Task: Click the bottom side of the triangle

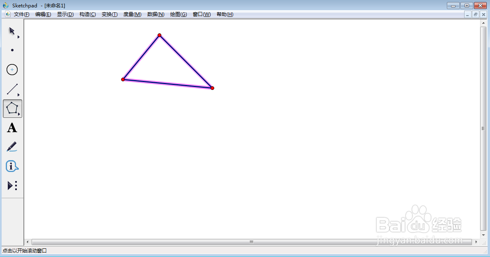Action: [167, 84]
